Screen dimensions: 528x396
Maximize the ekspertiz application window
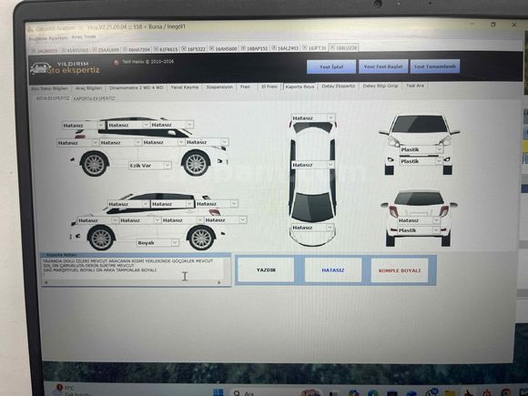point(493,25)
